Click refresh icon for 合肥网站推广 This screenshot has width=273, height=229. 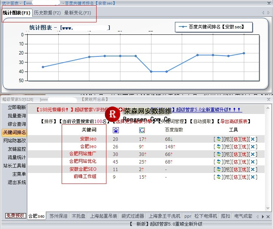point(218,154)
